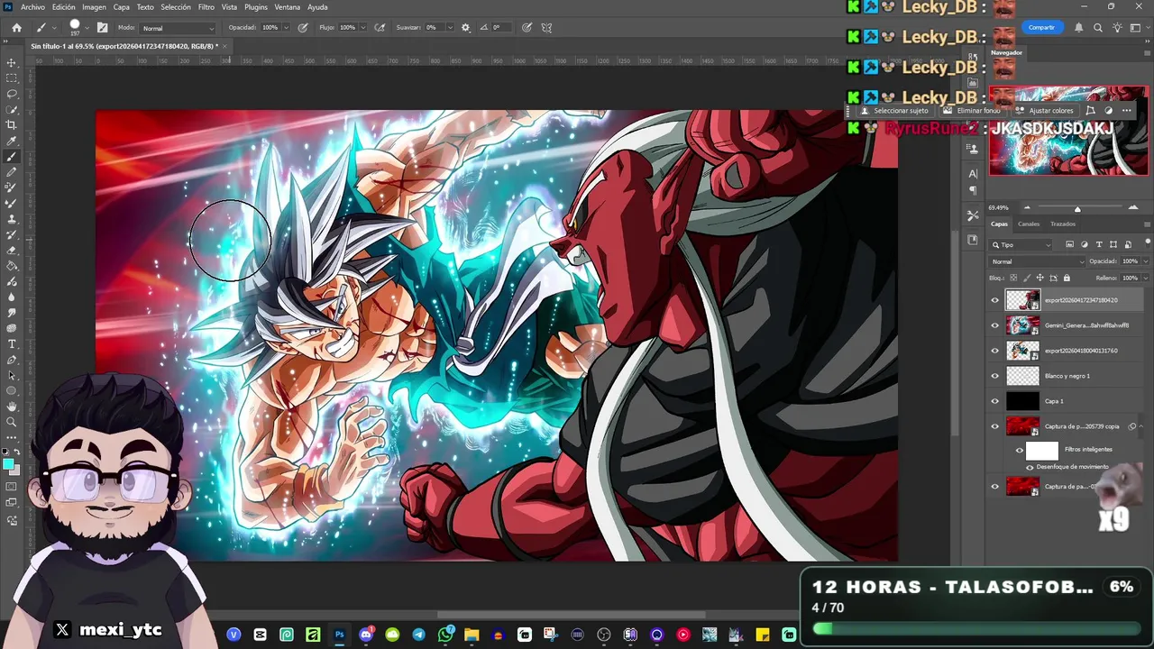Hide the Captura de p...205739 copia layer

[x=995, y=426]
